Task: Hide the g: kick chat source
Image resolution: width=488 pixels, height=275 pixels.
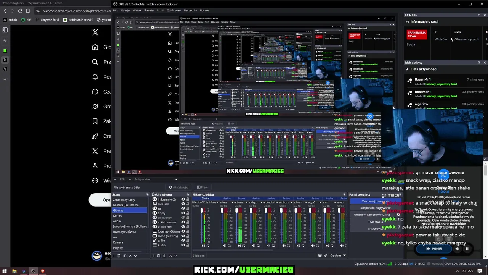Action: coord(183,227)
